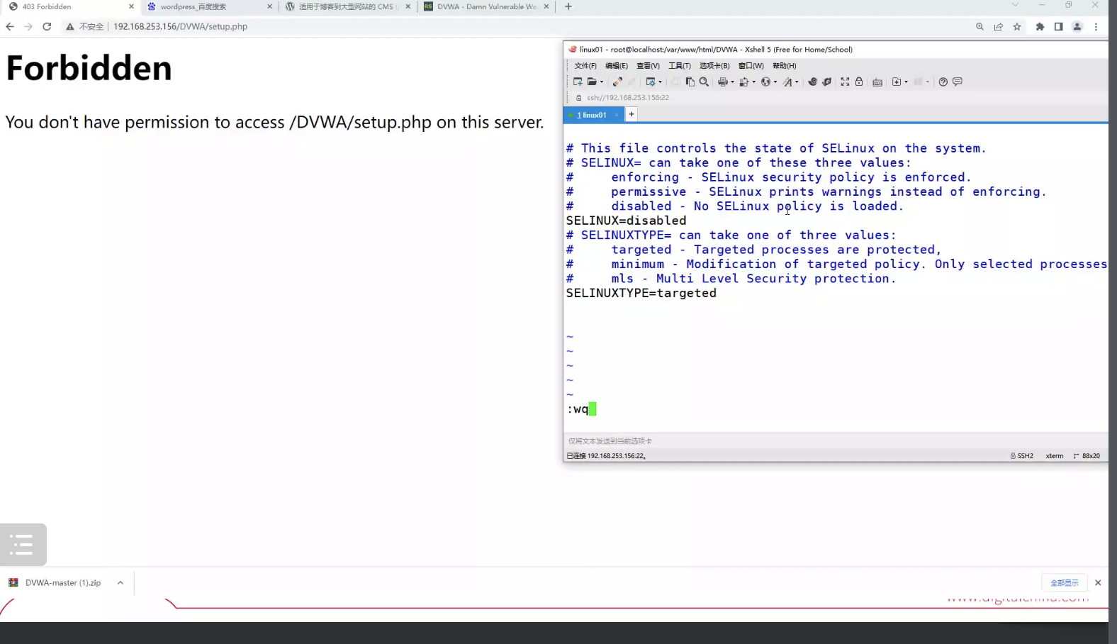The height and width of the screenshot is (644, 1117).
Task: Expand the globe encoding dropdown arrow
Action: 775,82
